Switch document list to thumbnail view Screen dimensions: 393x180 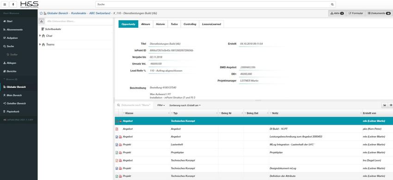385,105
